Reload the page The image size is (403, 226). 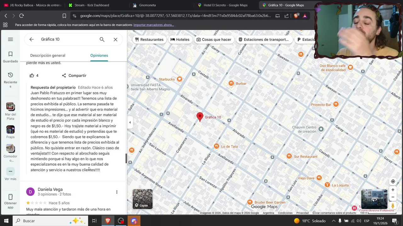21,16
